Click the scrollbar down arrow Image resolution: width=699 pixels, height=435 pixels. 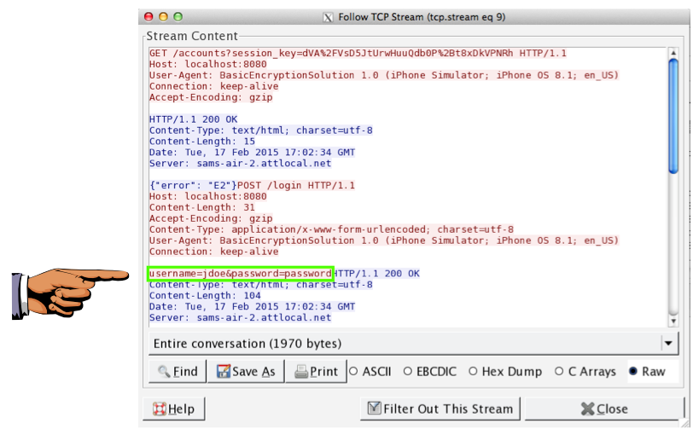[673, 321]
